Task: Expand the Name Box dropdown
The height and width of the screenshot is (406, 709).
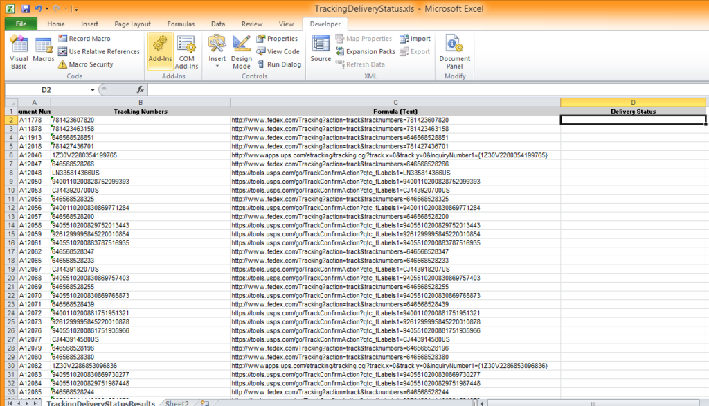Action: (92, 89)
